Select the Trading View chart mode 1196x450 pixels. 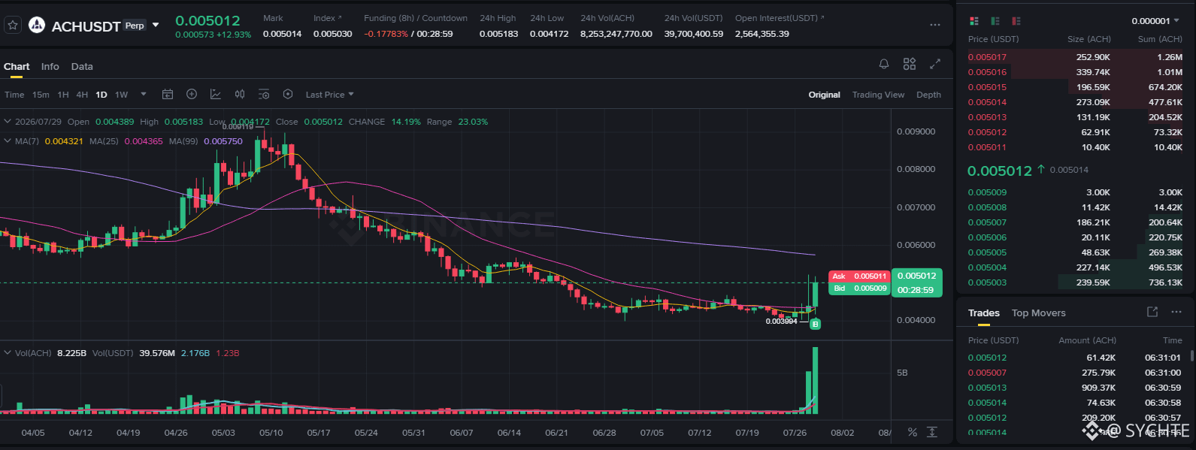tap(878, 95)
